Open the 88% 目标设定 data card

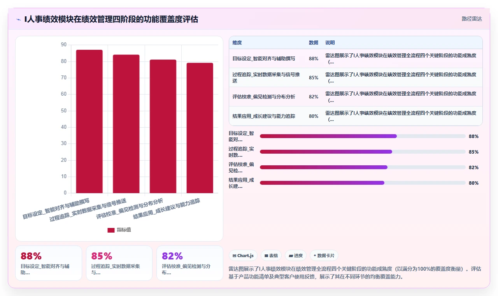[x=49, y=263]
